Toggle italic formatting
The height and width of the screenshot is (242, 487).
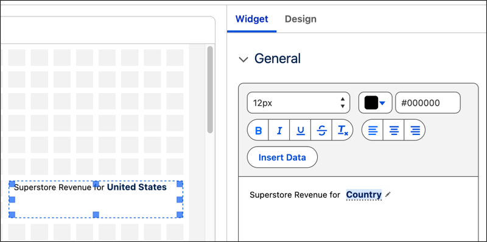pos(279,131)
